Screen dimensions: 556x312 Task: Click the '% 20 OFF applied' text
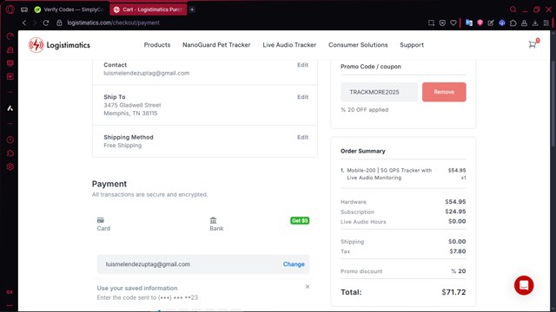364,110
